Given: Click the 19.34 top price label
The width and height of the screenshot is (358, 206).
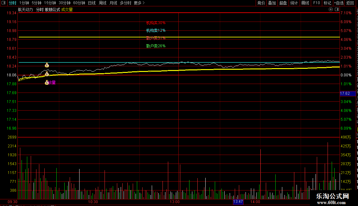Looking at the screenshot, I should pos(11,13).
